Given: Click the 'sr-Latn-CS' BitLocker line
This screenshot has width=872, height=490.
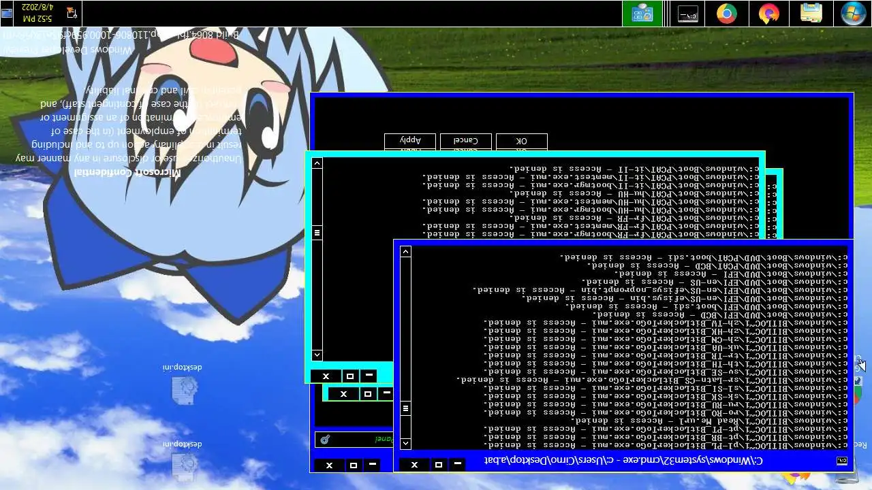Looking at the screenshot, I should point(653,380).
